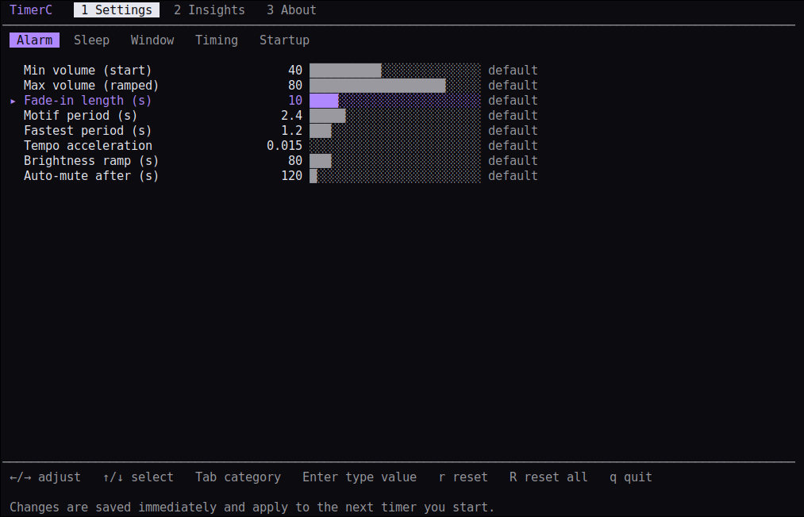Image resolution: width=804 pixels, height=517 pixels.
Task: Open the 3 About tab
Action: [291, 10]
